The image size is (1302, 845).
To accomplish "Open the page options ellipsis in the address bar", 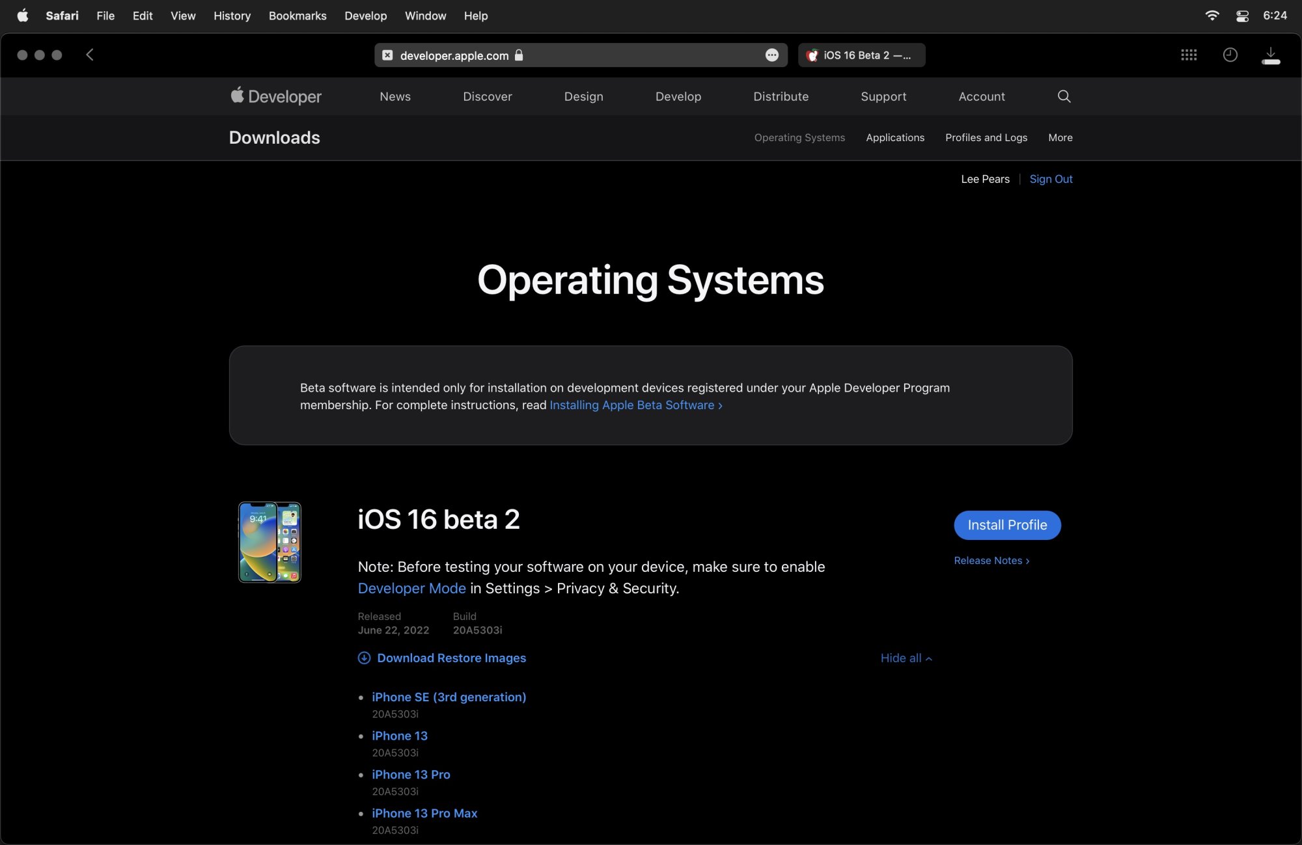I will [x=772, y=55].
